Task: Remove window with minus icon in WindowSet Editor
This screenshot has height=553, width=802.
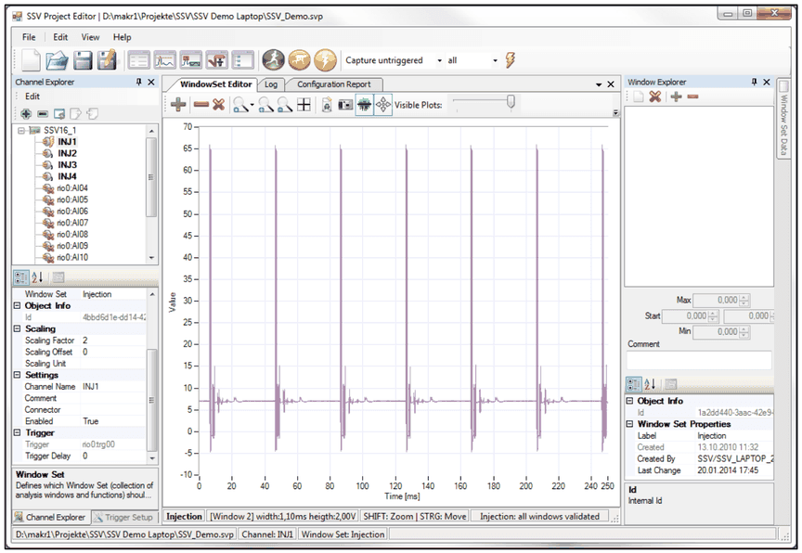Action: click(x=201, y=105)
